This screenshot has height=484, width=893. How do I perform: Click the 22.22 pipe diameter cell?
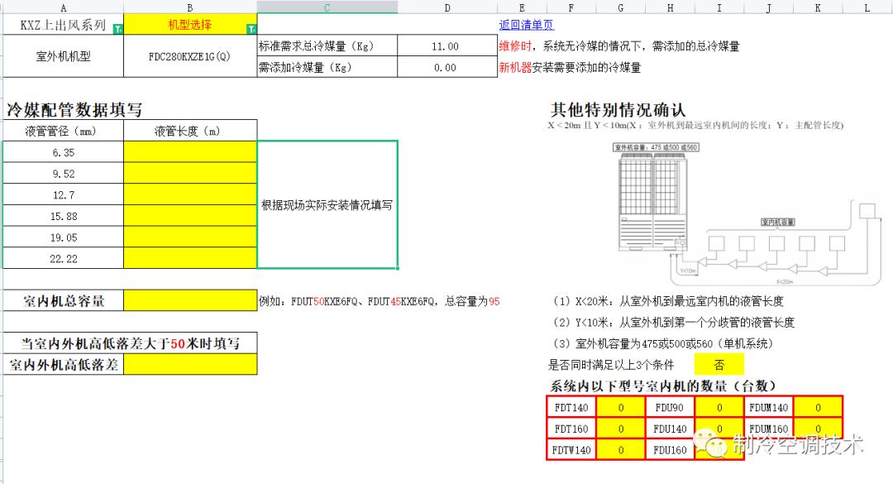[63, 258]
